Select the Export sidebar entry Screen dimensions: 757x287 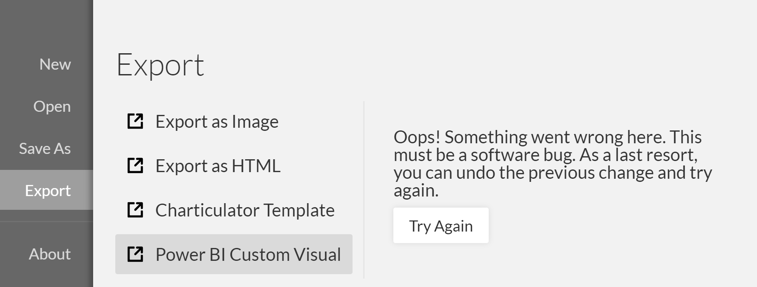click(x=47, y=190)
